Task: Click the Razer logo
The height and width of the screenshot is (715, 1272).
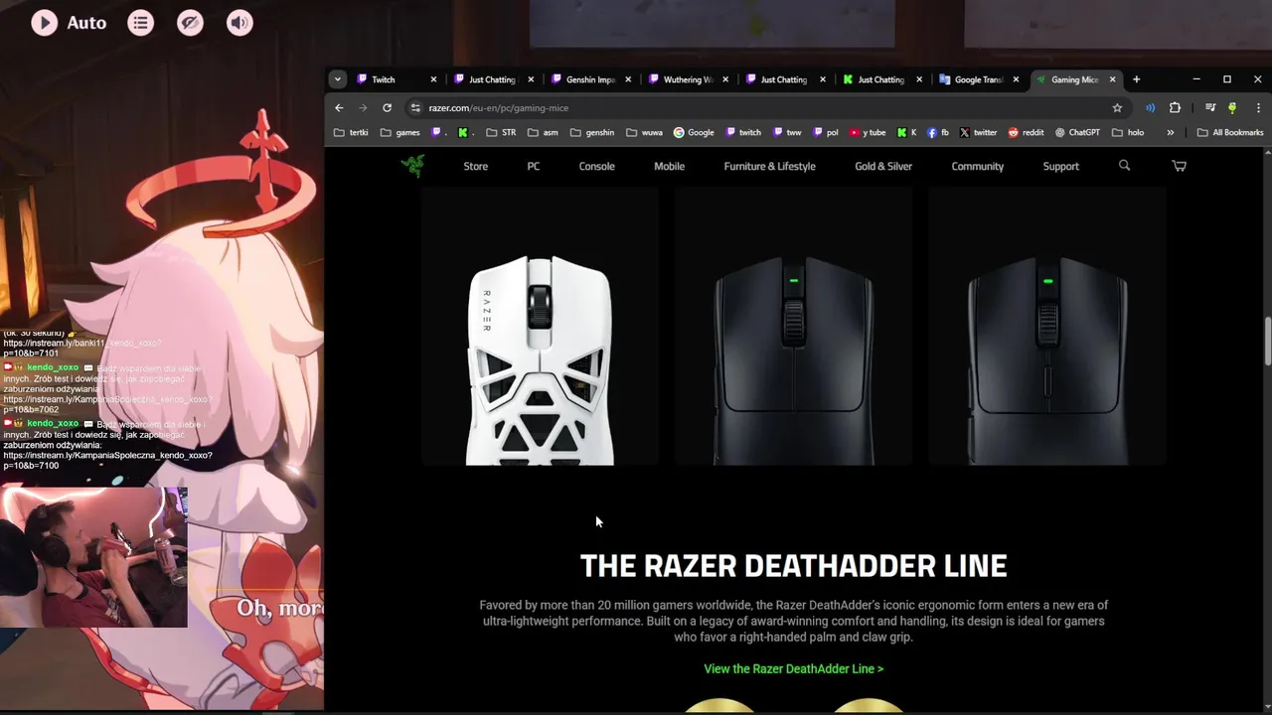Action: pos(414,166)
